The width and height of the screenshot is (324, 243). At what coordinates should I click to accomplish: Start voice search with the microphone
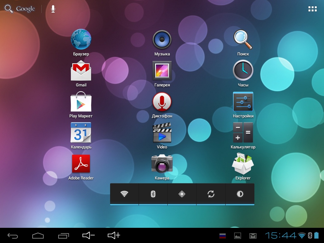[x=53, y=9]
